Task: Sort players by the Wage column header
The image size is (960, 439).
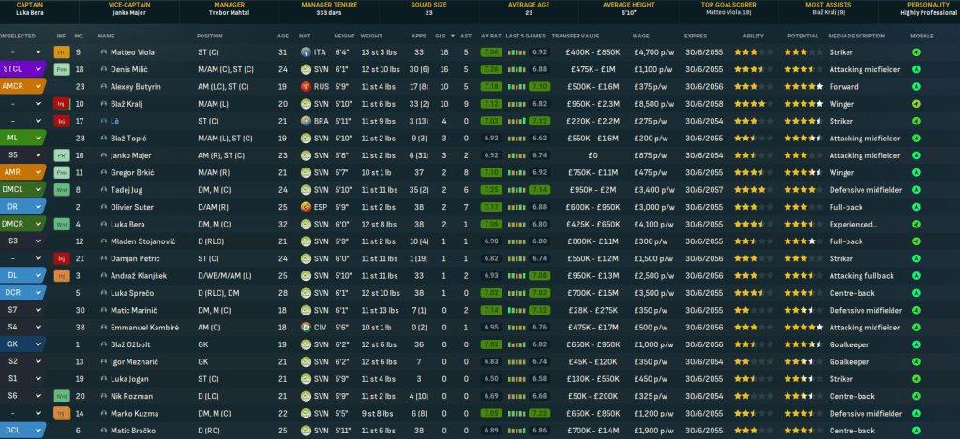Action: pos(641,36)
